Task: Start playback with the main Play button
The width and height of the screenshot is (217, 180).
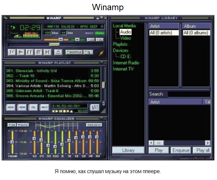Action: 21,52
